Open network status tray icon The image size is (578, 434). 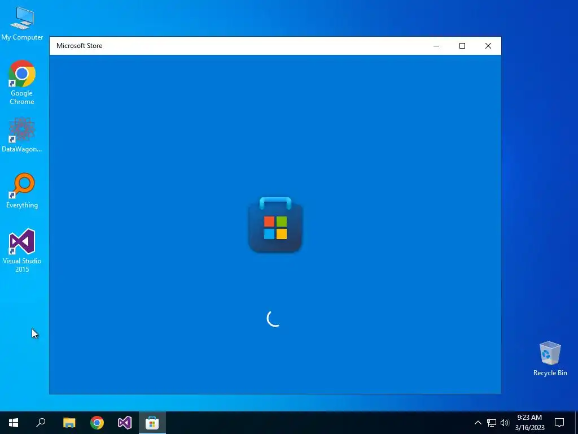[492, 423]
